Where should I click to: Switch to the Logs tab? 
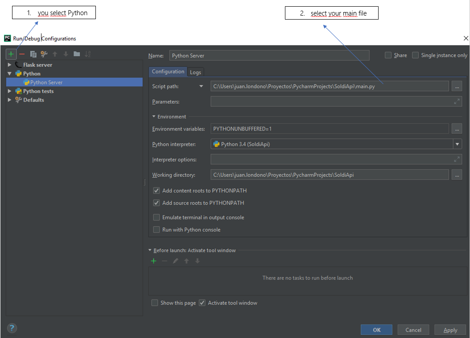tap(195, 72)
